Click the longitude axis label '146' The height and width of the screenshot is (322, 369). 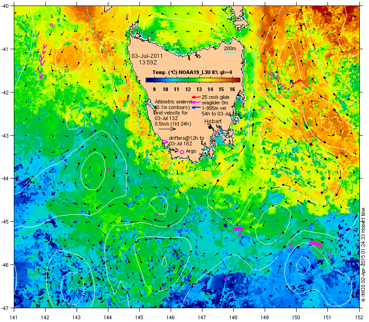(171, 317)
